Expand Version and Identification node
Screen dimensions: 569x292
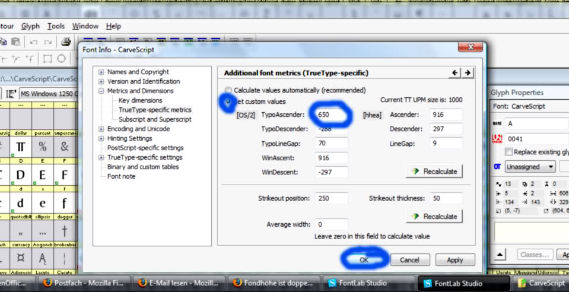(x=101, y=81)
